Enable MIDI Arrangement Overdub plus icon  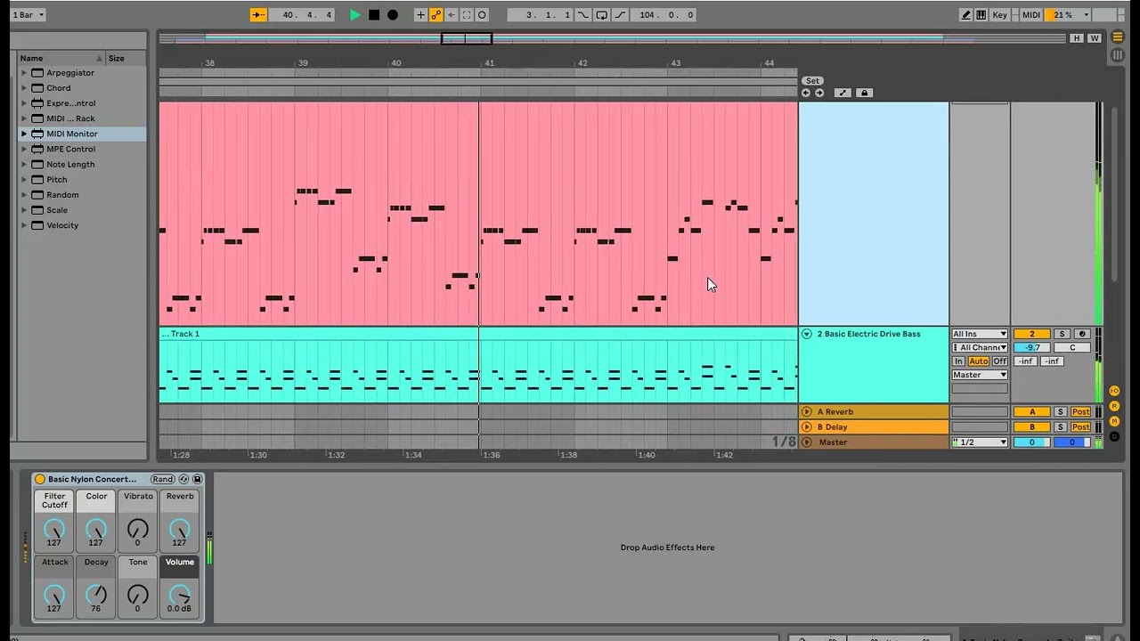click(x=421, y=15)
